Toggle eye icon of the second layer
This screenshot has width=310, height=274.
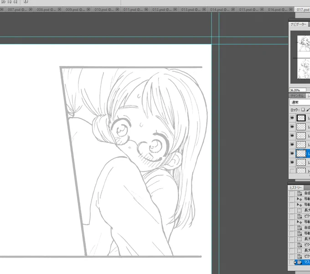(292, 126)
